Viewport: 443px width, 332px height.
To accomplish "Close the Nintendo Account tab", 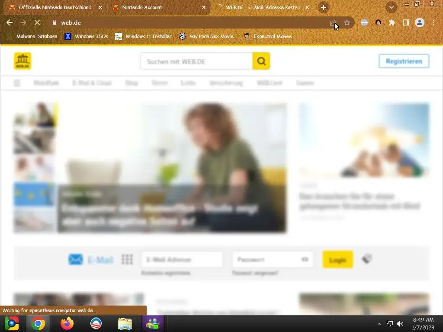I will 204,8.
